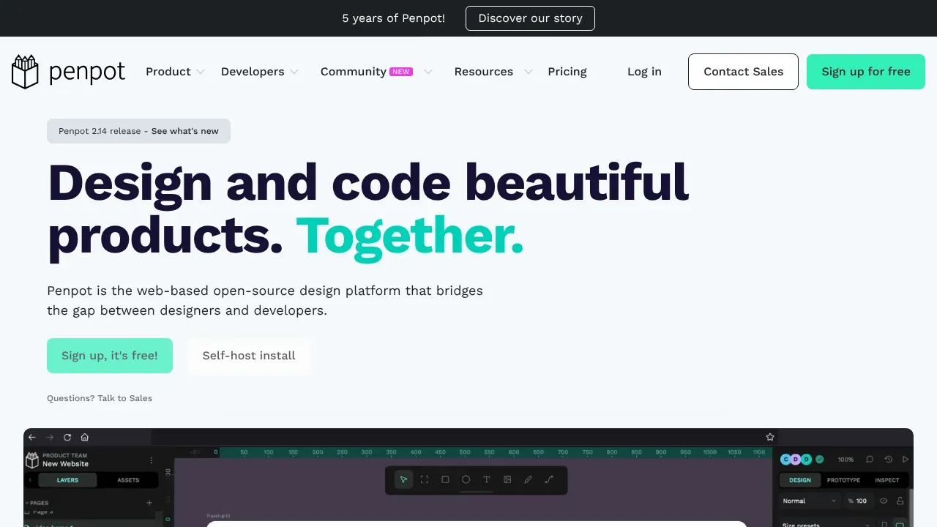
Task: Expand the Developers menu
Action: [260, 72]
